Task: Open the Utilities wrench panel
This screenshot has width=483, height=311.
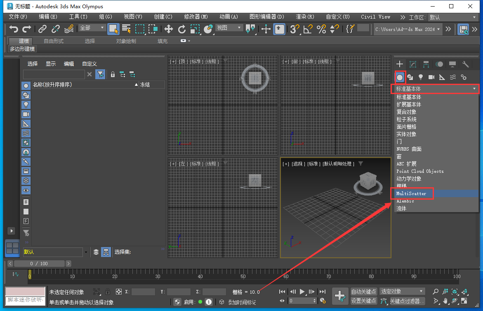Action: tap(466, 64)
